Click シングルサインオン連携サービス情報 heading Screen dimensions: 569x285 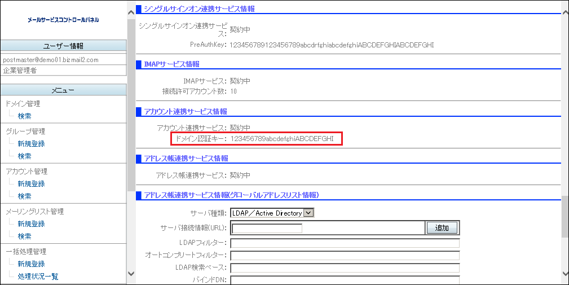coord(199,9)
